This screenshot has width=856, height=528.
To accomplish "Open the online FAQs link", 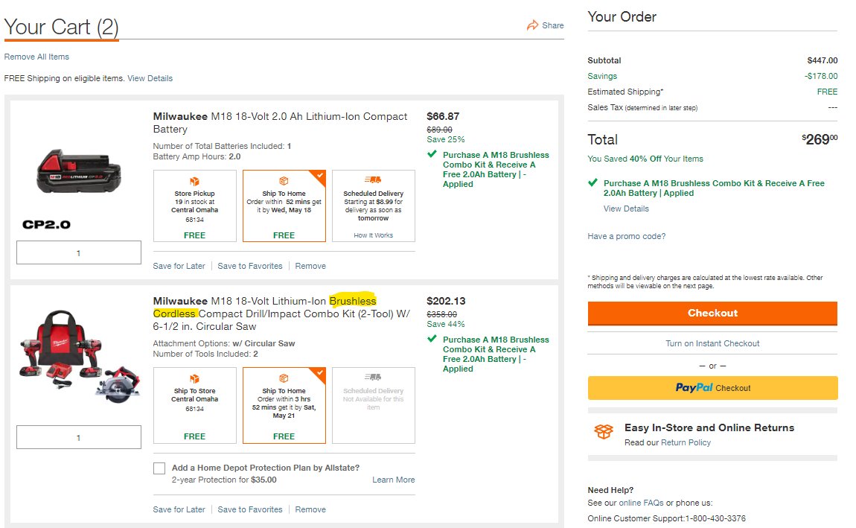I will coord(642,503).
